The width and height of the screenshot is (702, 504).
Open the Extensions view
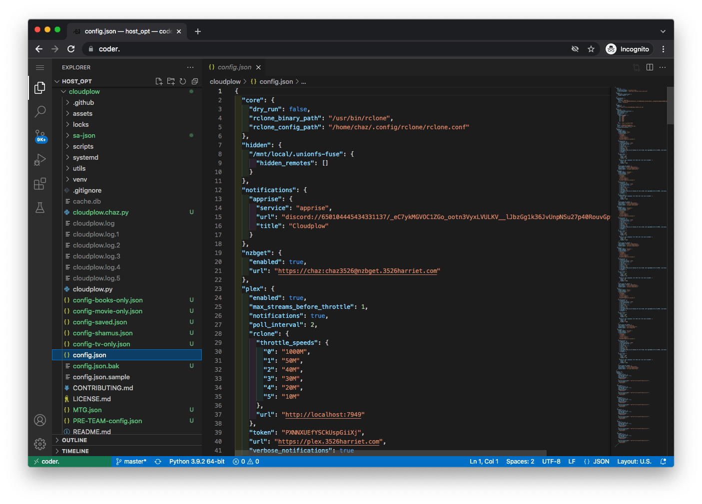coord(40,184)
